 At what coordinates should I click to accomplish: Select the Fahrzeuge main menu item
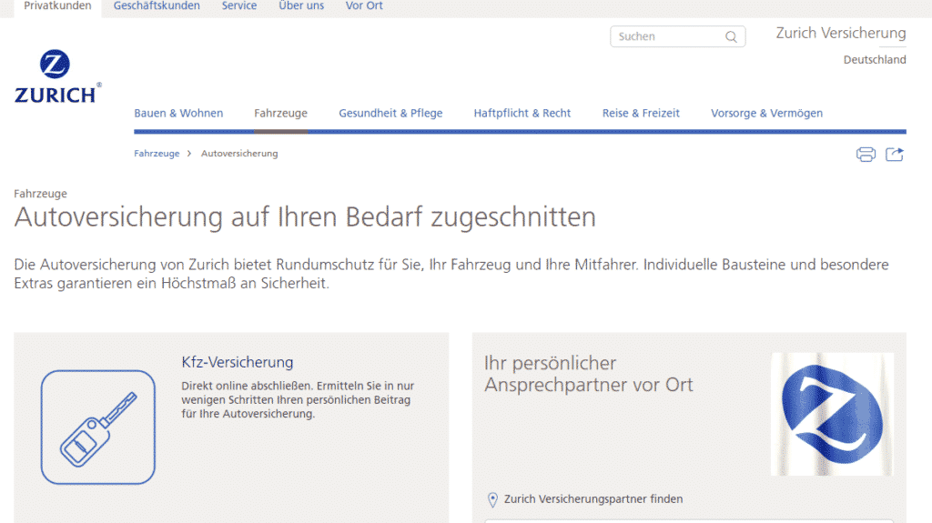280,113
